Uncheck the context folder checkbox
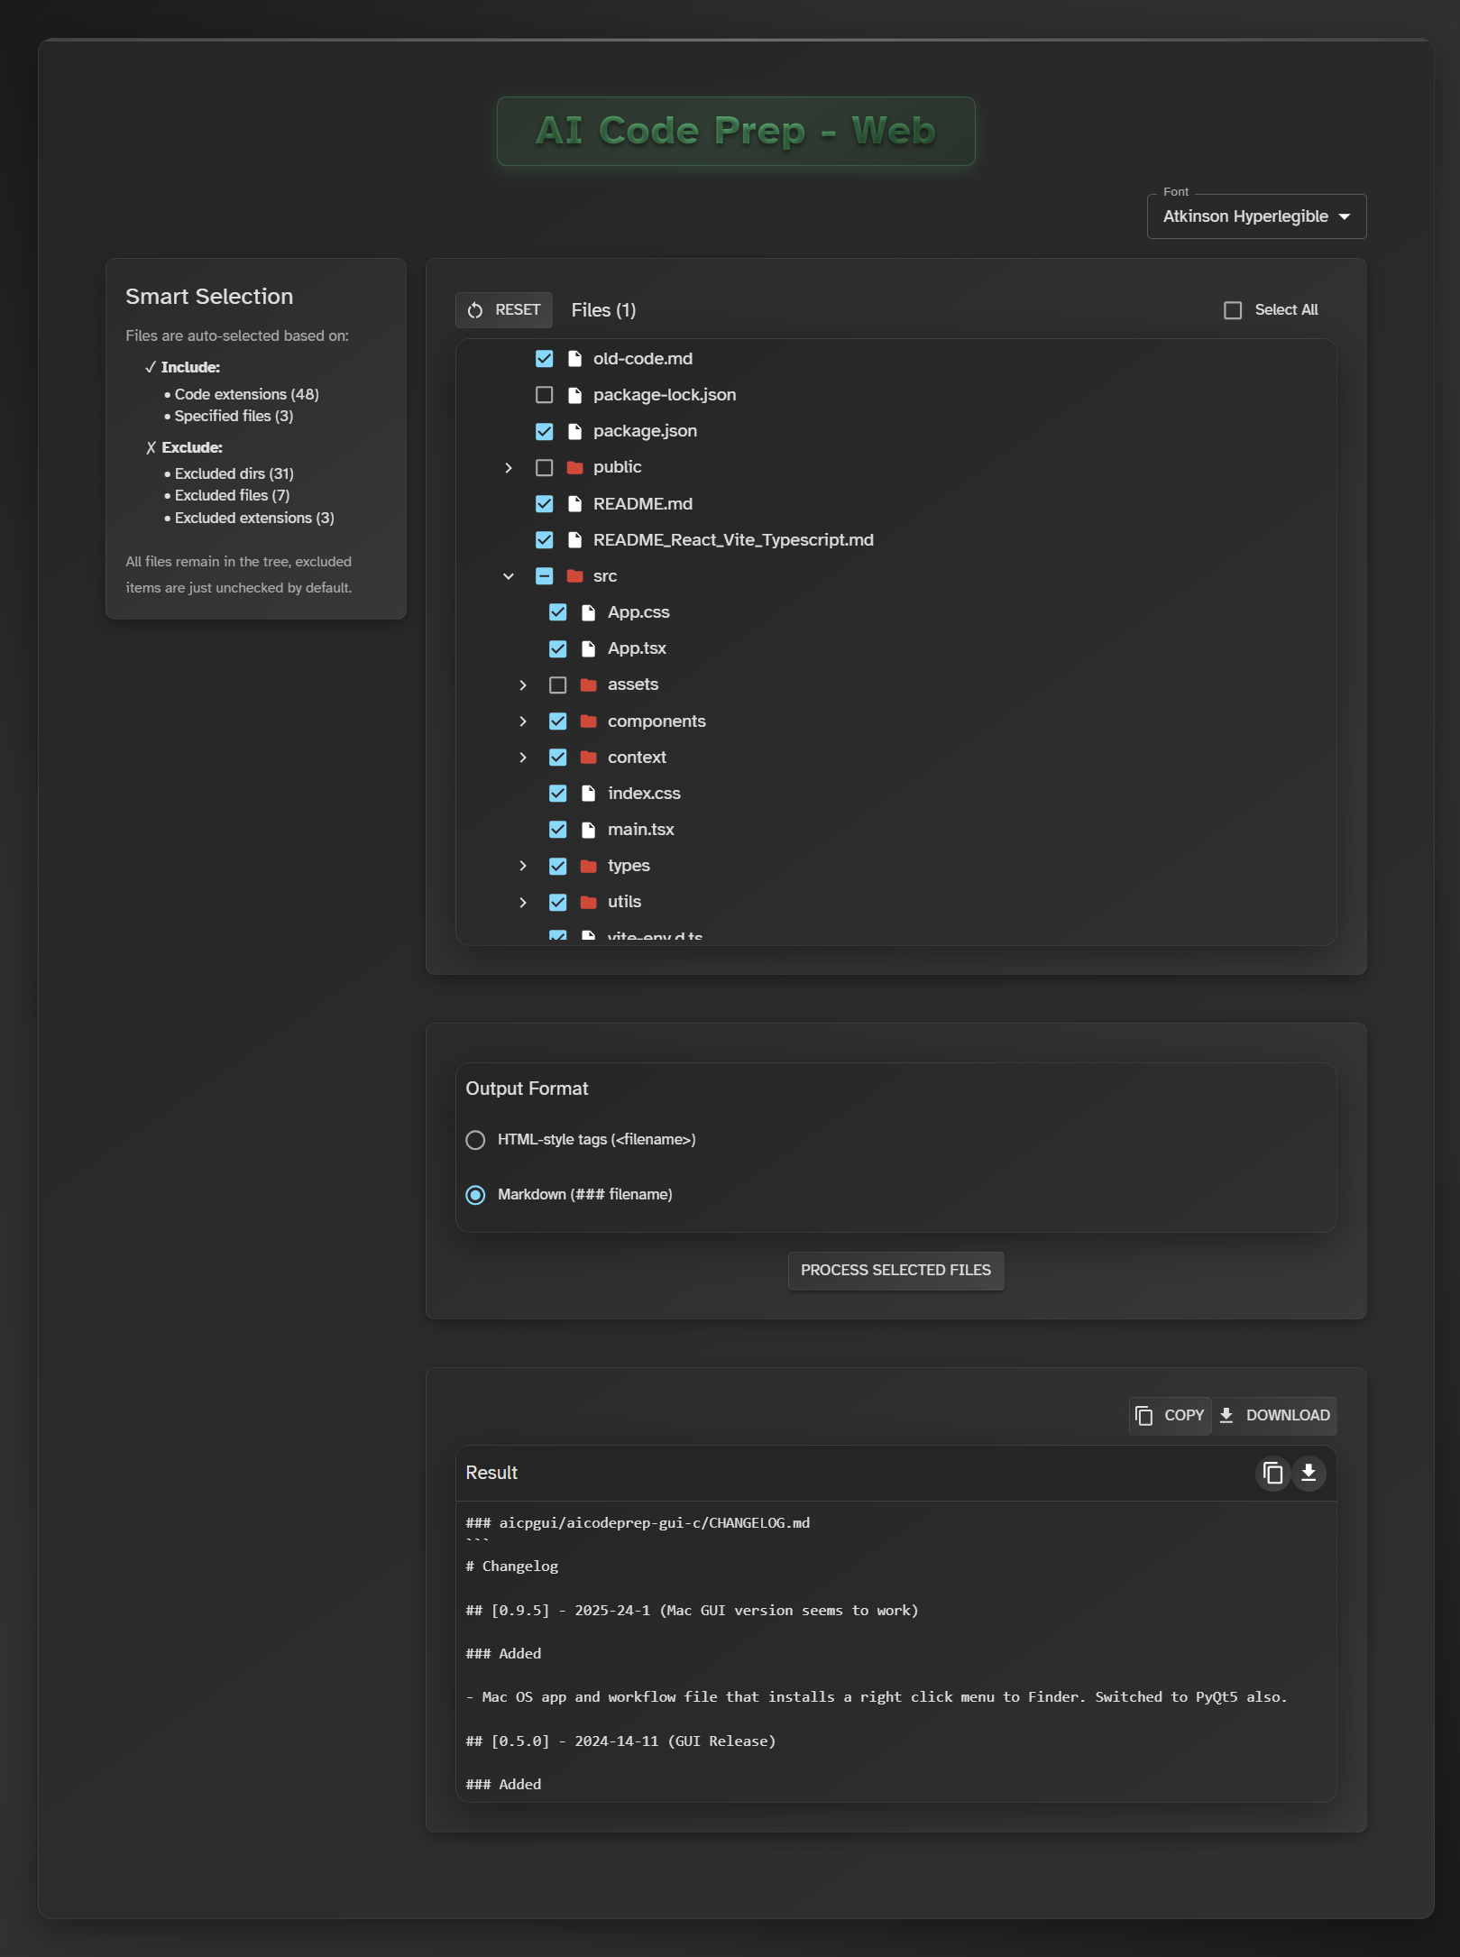This screenshot has width=1460, height=1957. [x=558, y=757]
